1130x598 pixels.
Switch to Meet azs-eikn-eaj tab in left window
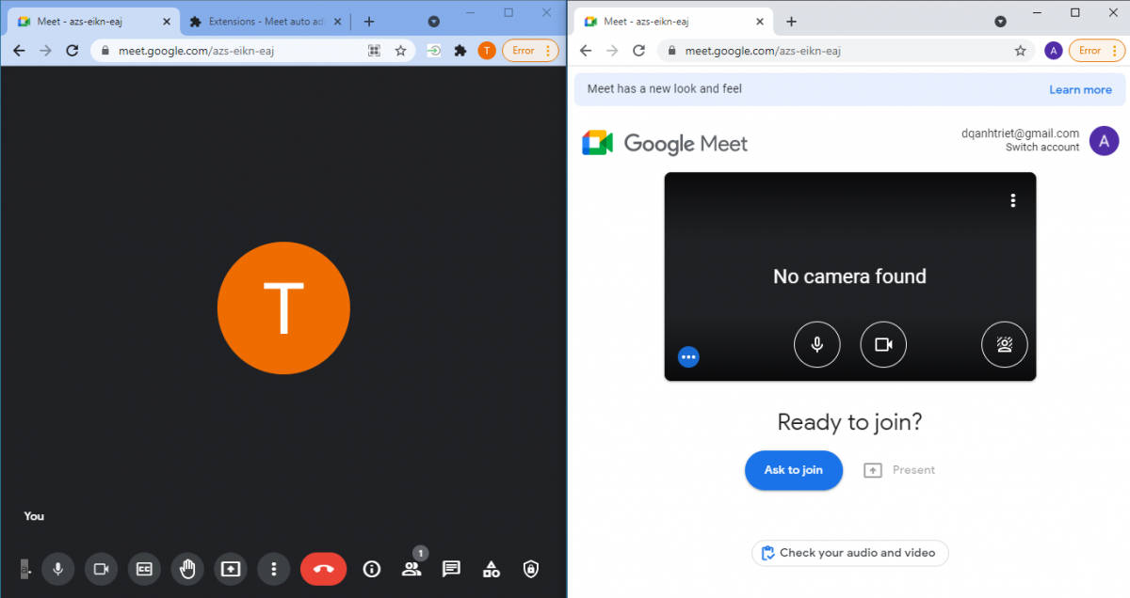[x=94, y=22]
